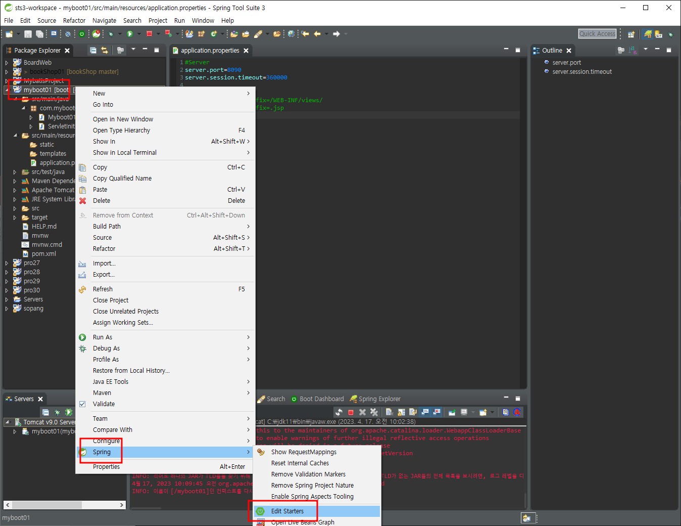Viewport: 681px width, 526px height.
Task: Click the Open Web Browser globe icon
Action: pyautogui.click(x=291, y=34)
